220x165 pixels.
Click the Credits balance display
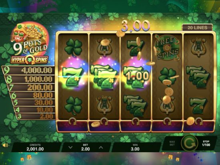(x=35, y=147)
